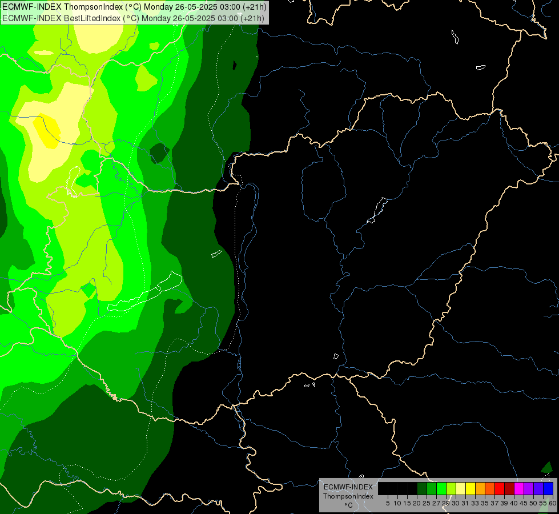Select the violet 50-55 legend swatch
The width and height of the screenshot is (559, 514).
coord(538,488)
